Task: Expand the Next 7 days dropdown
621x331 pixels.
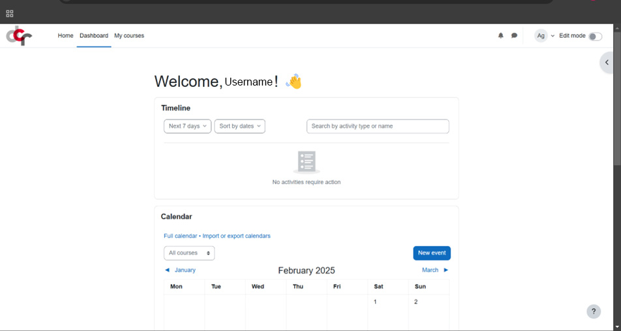Action: tap(187, 126)
